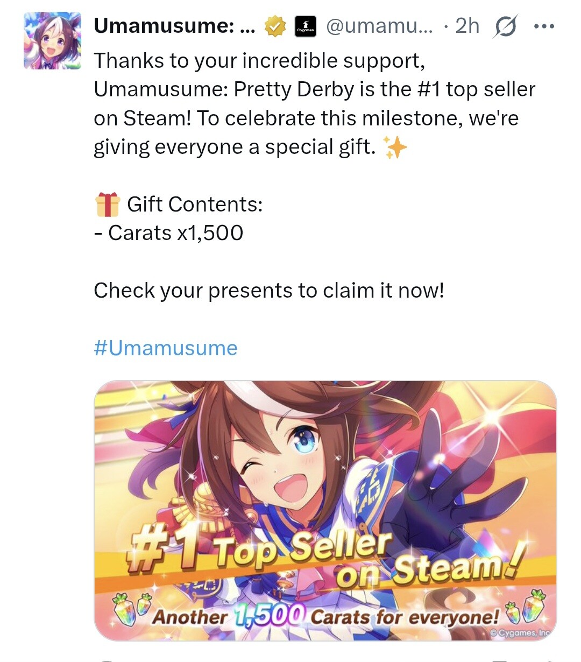Click the @umamu... account handle
Image resolution: width=581 pixels, height=662 pixels.
point(379,25)
